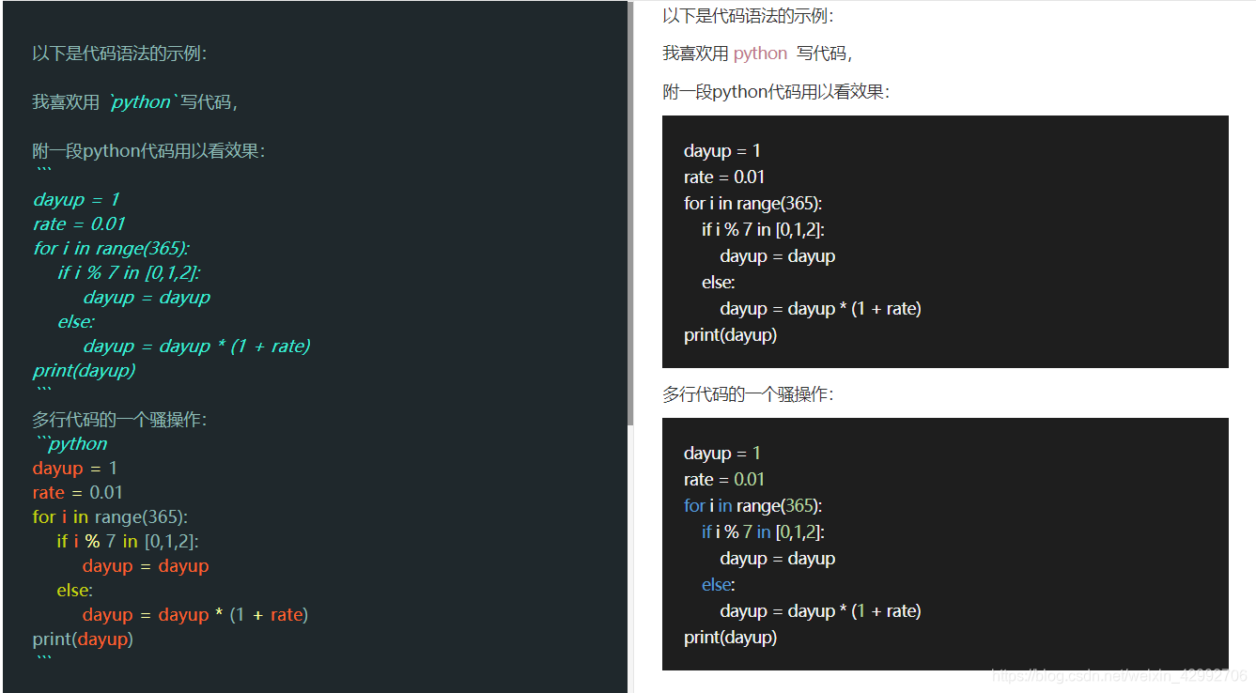Click '多行代码的一个骚操作:' line in dark editor
This screenshot has width=1256, height=693.
click(x=119, y=420)
